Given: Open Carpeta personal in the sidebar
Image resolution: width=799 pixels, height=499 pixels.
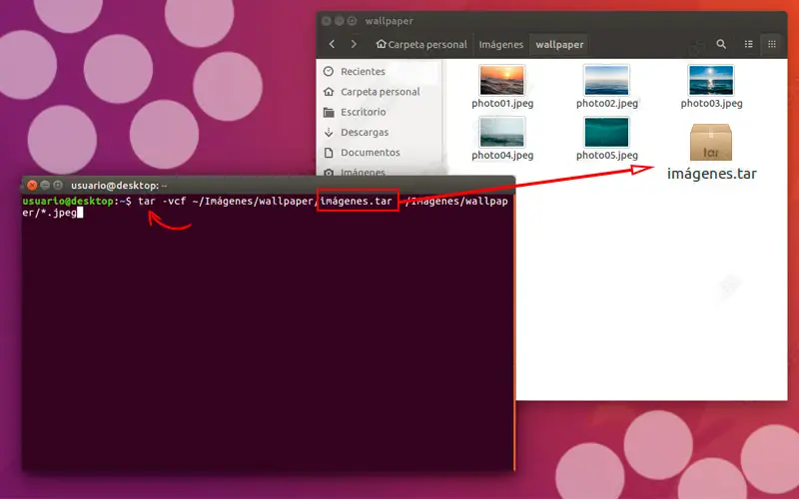Looking at the screenshot, I should click(x=380, y=92).
